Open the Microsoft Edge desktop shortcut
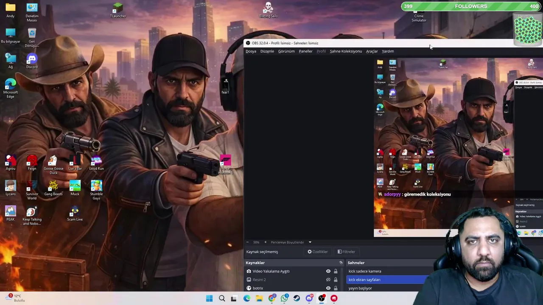The image size is (543, 305). [11, 89]
